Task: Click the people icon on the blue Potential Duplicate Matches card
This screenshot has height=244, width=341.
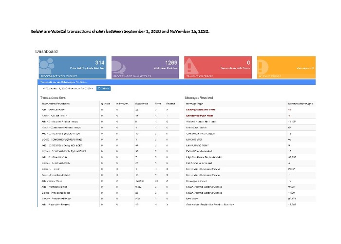Action: 48,66
